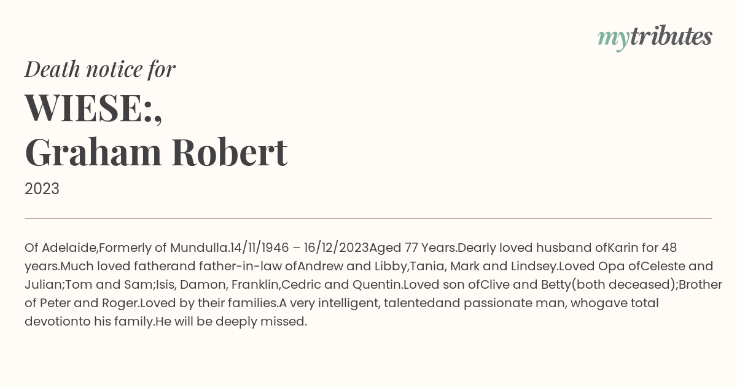Click "Of Adelaide" at start of notice
Screen dimensions: 737x387
(x=61, y=248)
